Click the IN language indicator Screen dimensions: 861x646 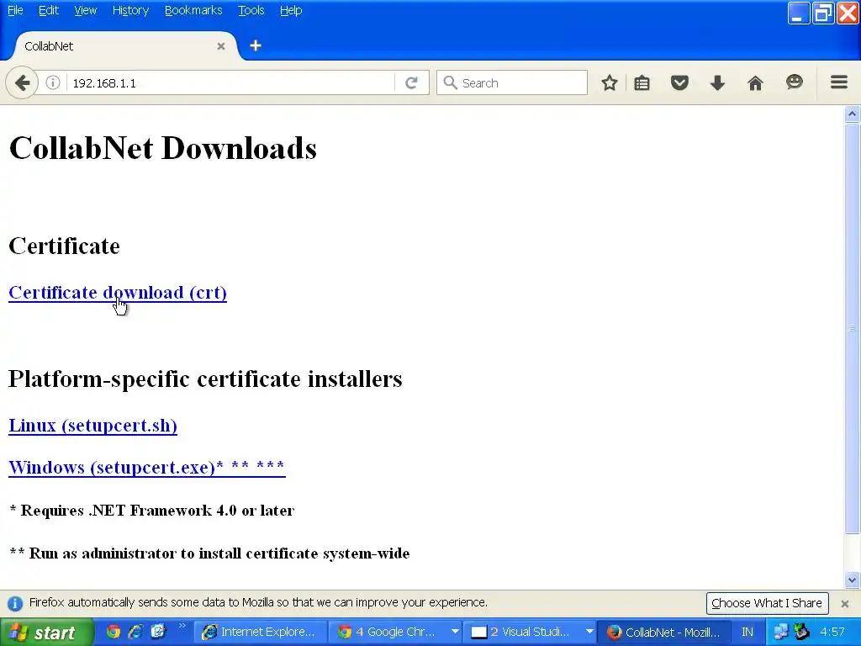point(747,633)
